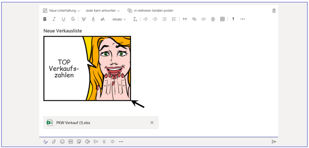Change font size
This screenshot has width=309, height=148.
click(x=103, y=19)
